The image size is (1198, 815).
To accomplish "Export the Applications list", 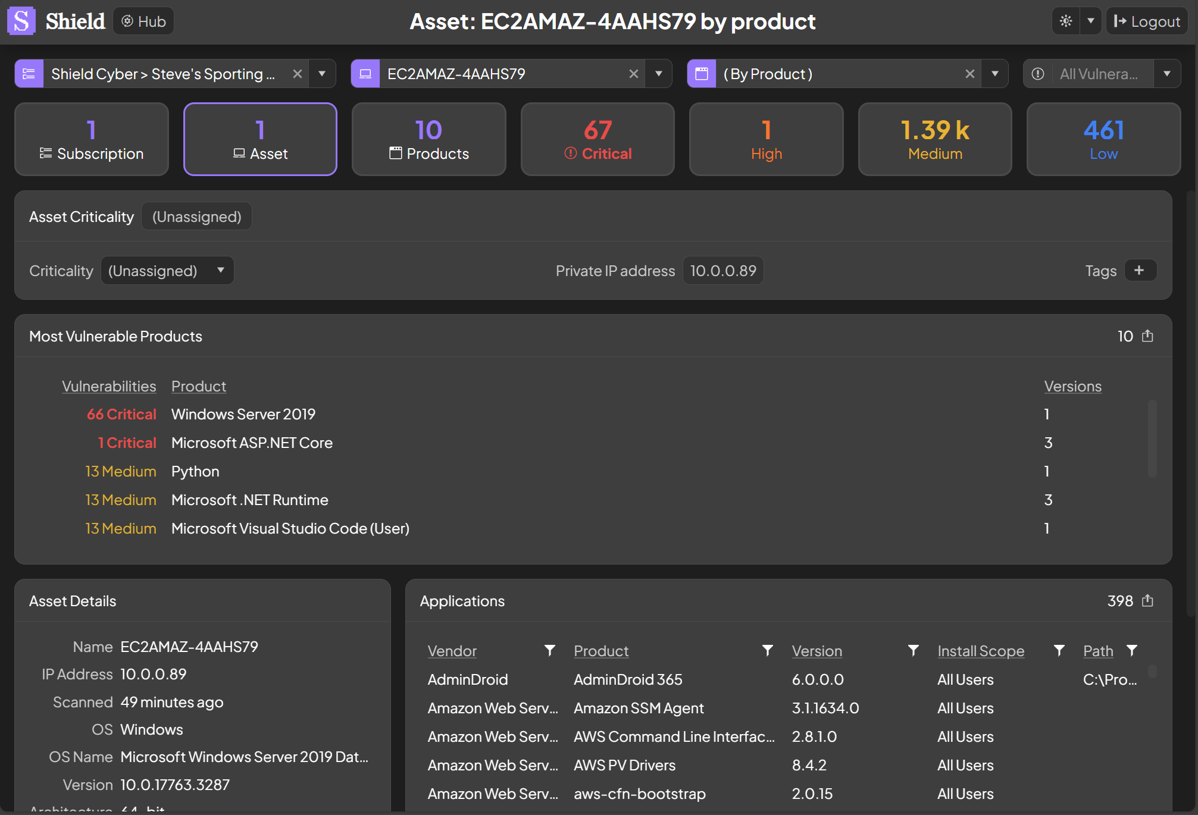I will click(1148, 601).
